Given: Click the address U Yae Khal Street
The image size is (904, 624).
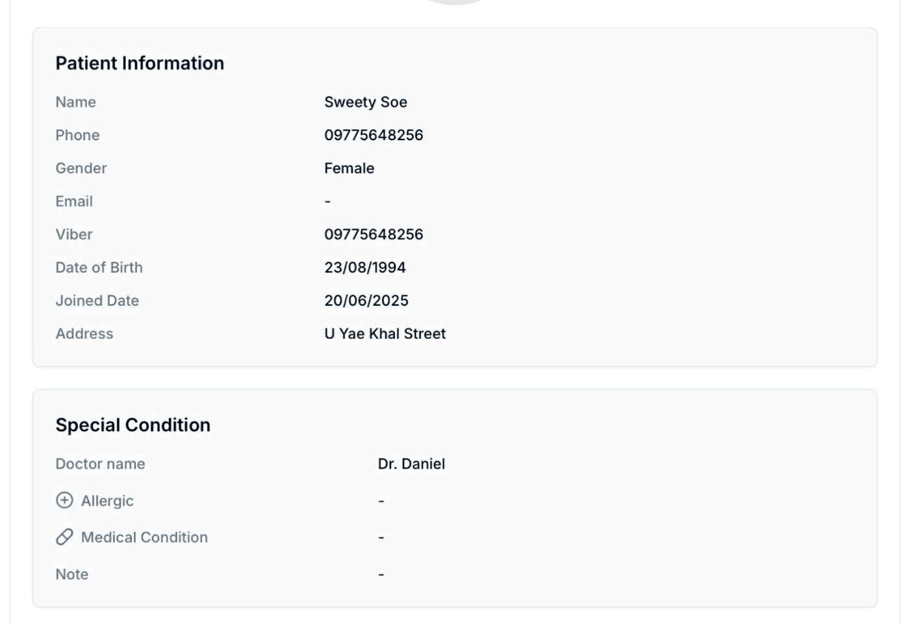Looking at the screenshot, I should (384, 334).
